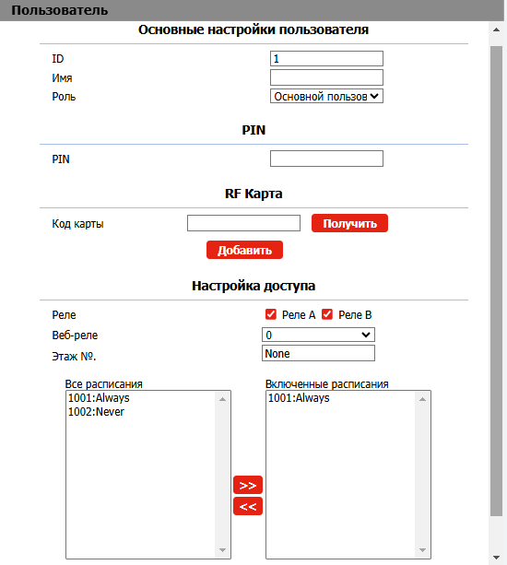
Task: Click the up arrow in the Включенные расписания list
Action: tap(423, 399)
